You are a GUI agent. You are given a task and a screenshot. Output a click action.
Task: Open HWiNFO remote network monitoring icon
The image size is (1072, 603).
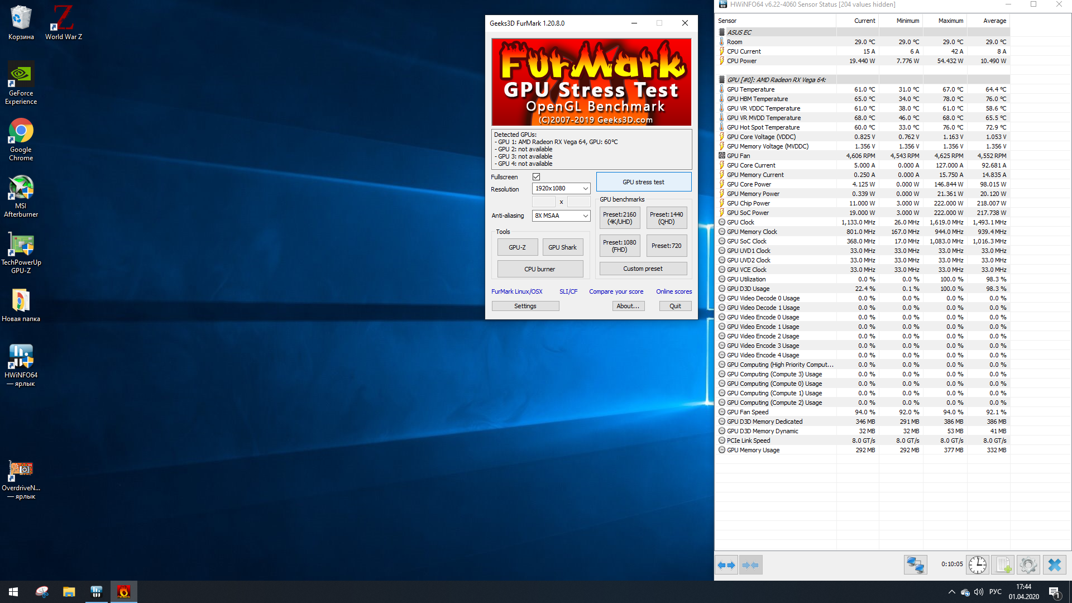pos(915,565)
